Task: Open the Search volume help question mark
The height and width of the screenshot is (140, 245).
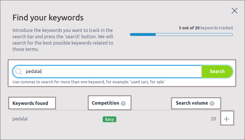Action: pos(212,103)
